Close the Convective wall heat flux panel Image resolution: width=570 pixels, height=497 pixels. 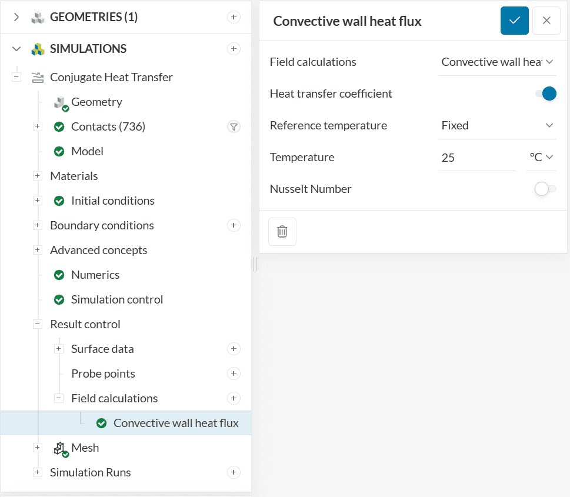pyautogui.click(x=546, y=21)
